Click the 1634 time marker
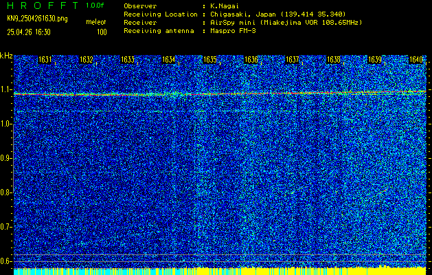Image resolution: width=432 pixels, height=275 pixels. 169,60
